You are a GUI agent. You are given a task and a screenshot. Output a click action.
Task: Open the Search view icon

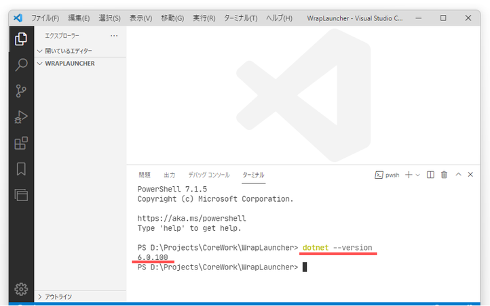(21, 65)
